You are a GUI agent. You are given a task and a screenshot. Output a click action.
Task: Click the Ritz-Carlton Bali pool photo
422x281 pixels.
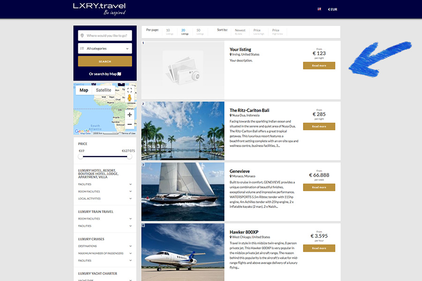(x=183, y=131)
